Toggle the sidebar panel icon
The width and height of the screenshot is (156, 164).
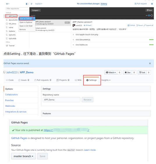pyautogui.click(x=27, y=4)
